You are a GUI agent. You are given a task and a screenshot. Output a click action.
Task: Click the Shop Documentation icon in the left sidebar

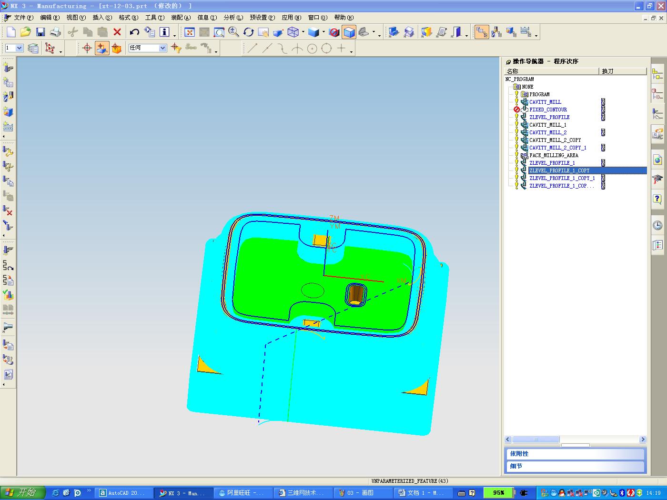click(x=8, y=374)
